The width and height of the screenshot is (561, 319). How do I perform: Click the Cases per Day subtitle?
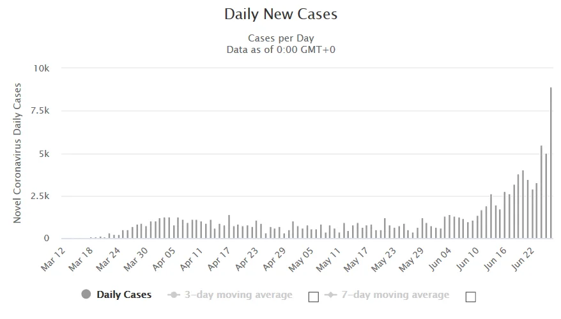[x=280, y=38]
